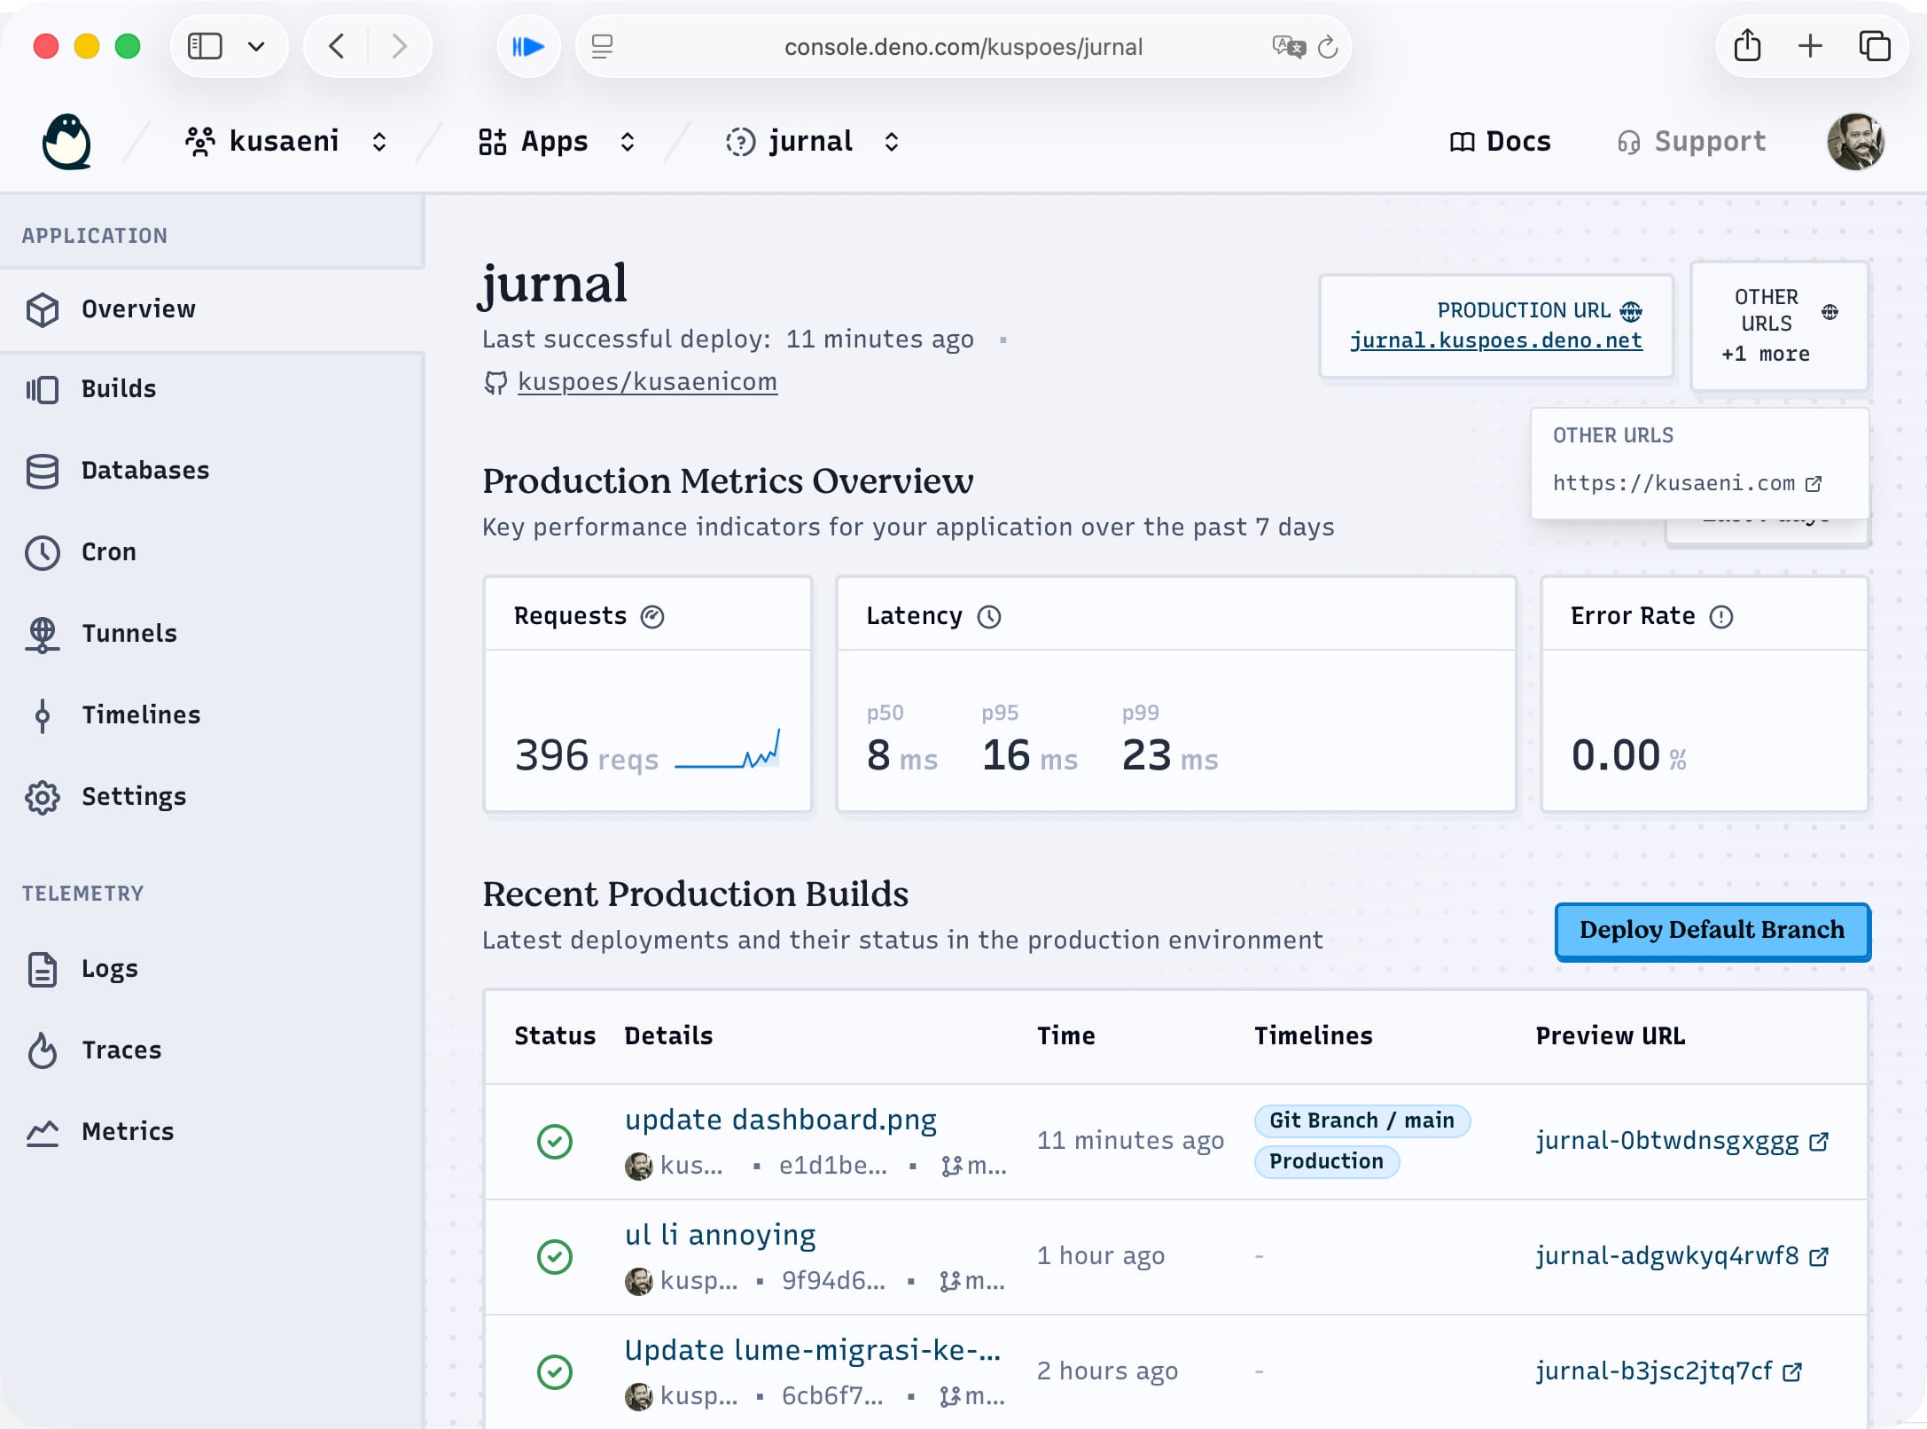The height and width of the screenshot is (1429, 1927).
Task: Open the OTHER URLS +1 more box
Action: 1779,325
